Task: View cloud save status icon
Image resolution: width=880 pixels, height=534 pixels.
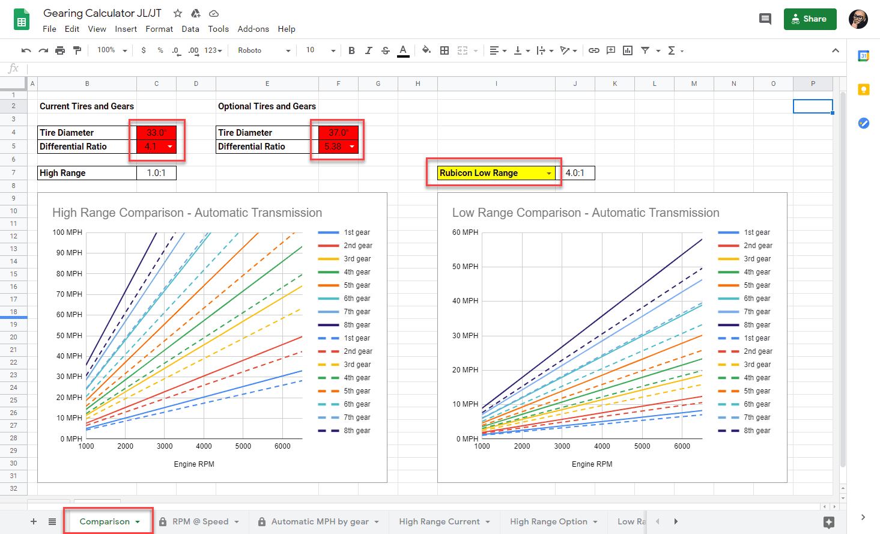Action: 214,13
